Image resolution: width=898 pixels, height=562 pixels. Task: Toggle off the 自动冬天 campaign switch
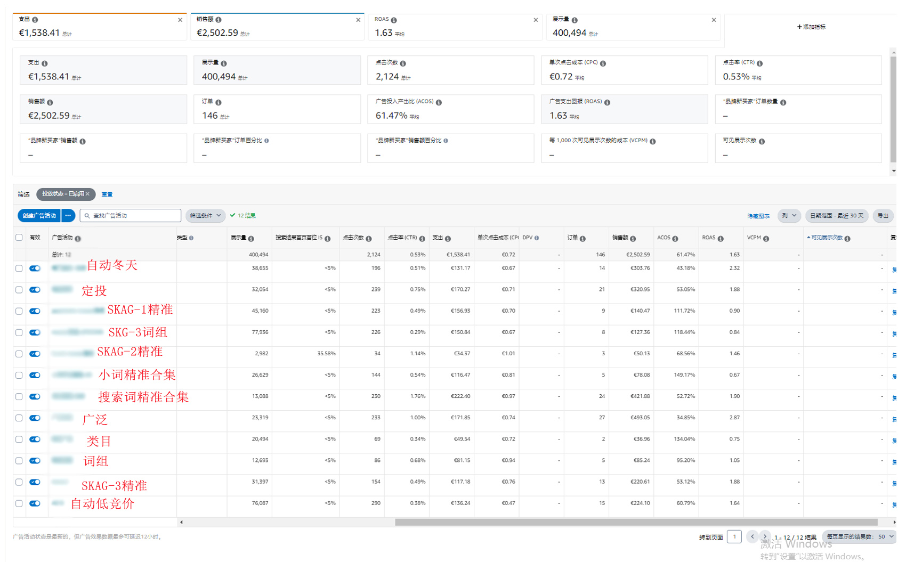tap(35, 268)
